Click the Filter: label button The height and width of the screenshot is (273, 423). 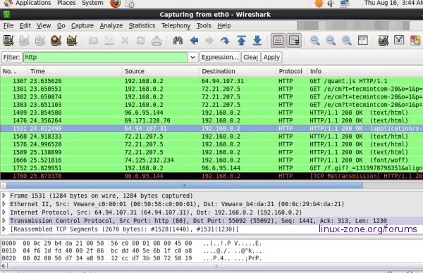tap(11, 58)
